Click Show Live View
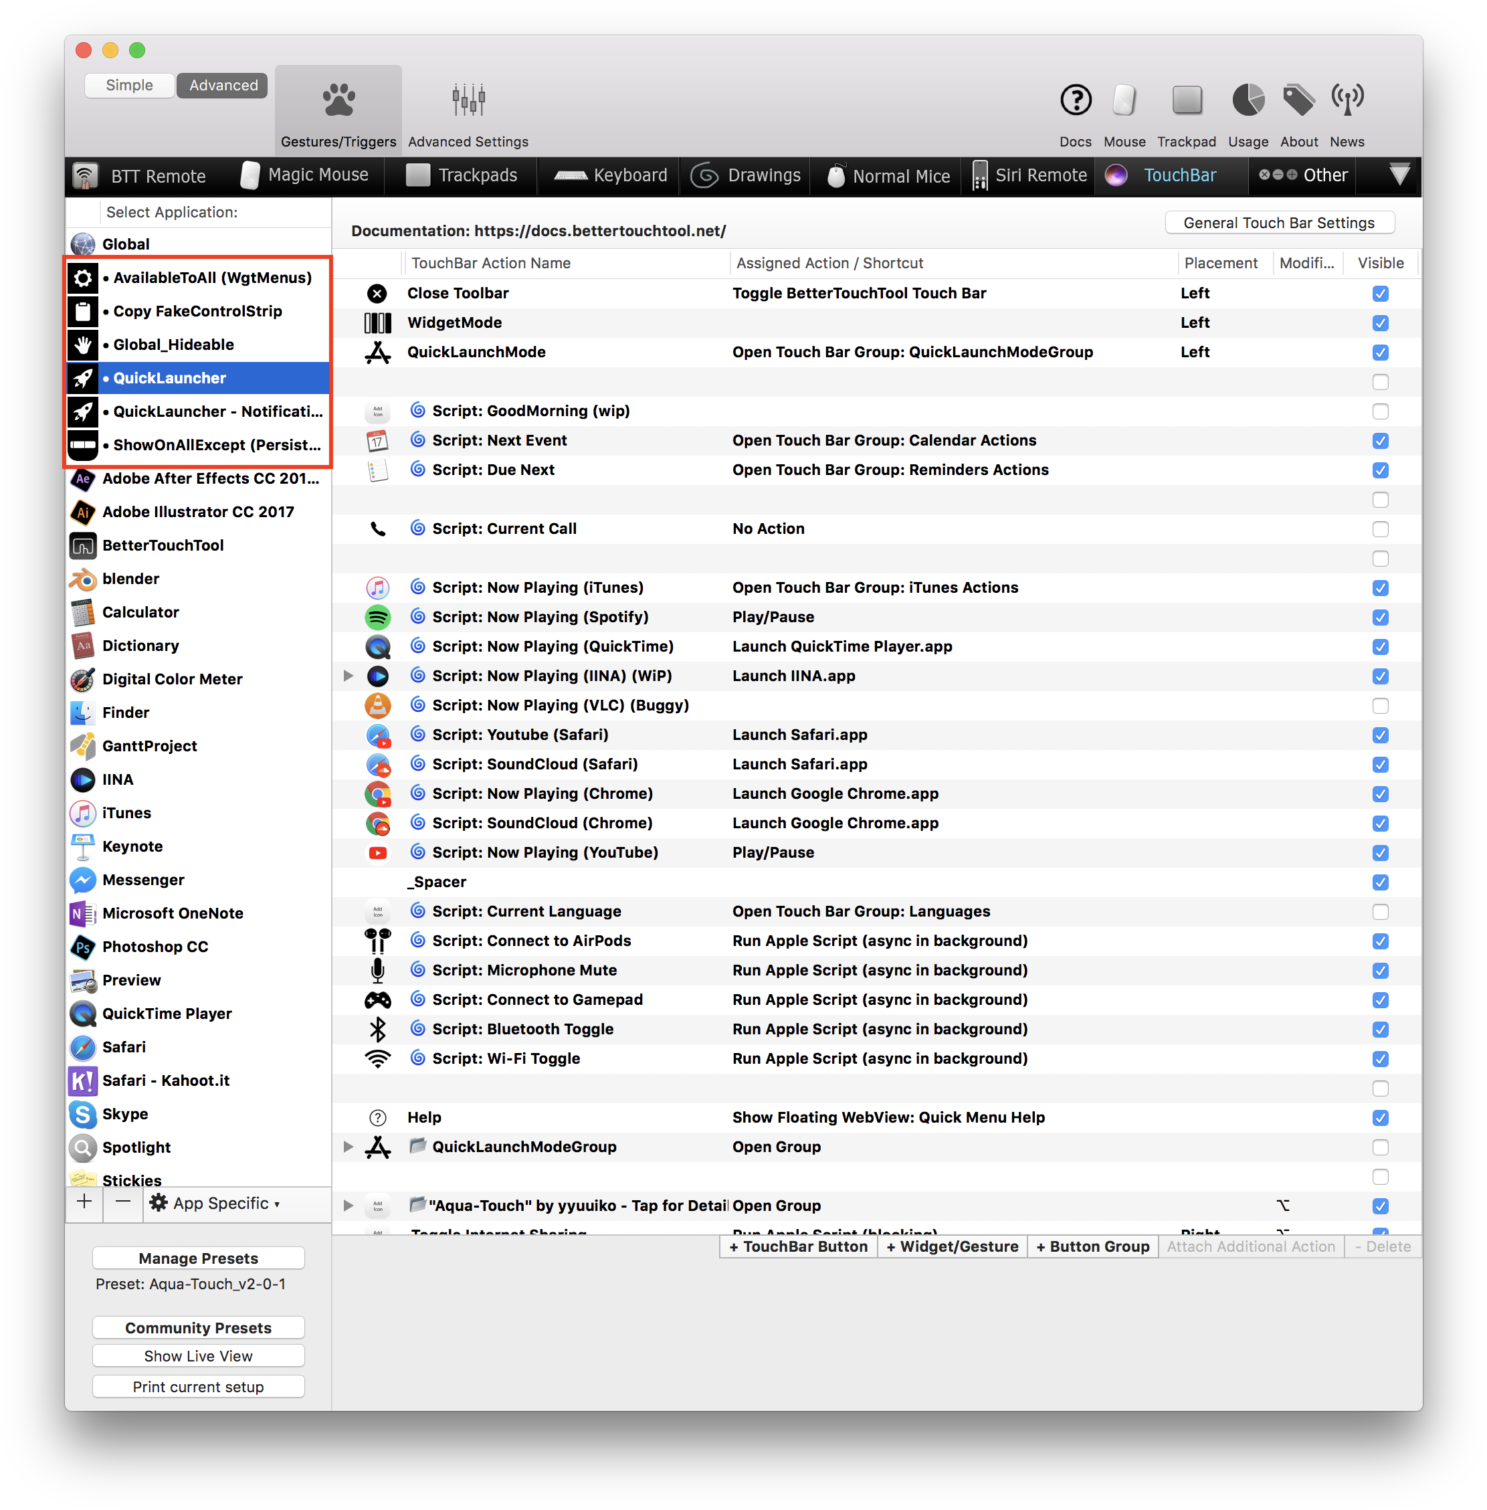Screen dimensions: 1487x1510 click(x=199, y=1356)
